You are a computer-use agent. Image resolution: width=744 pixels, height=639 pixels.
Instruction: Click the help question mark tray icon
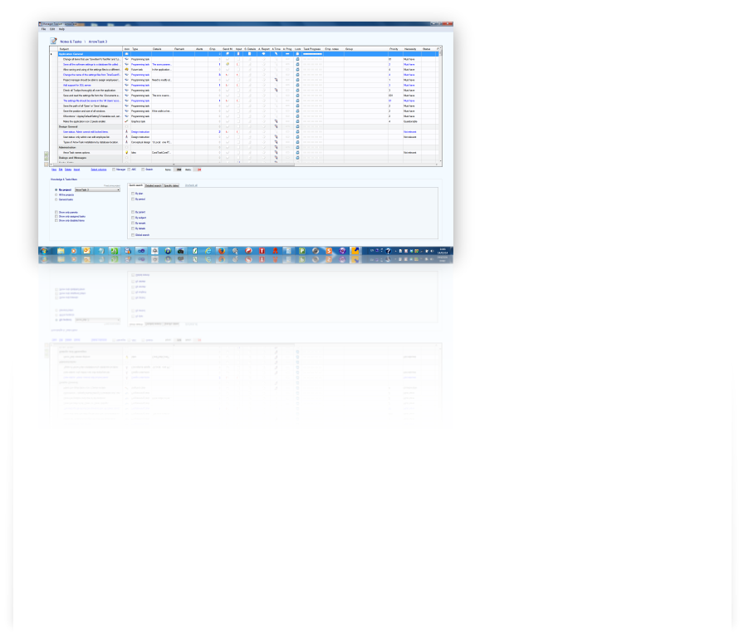388,250
